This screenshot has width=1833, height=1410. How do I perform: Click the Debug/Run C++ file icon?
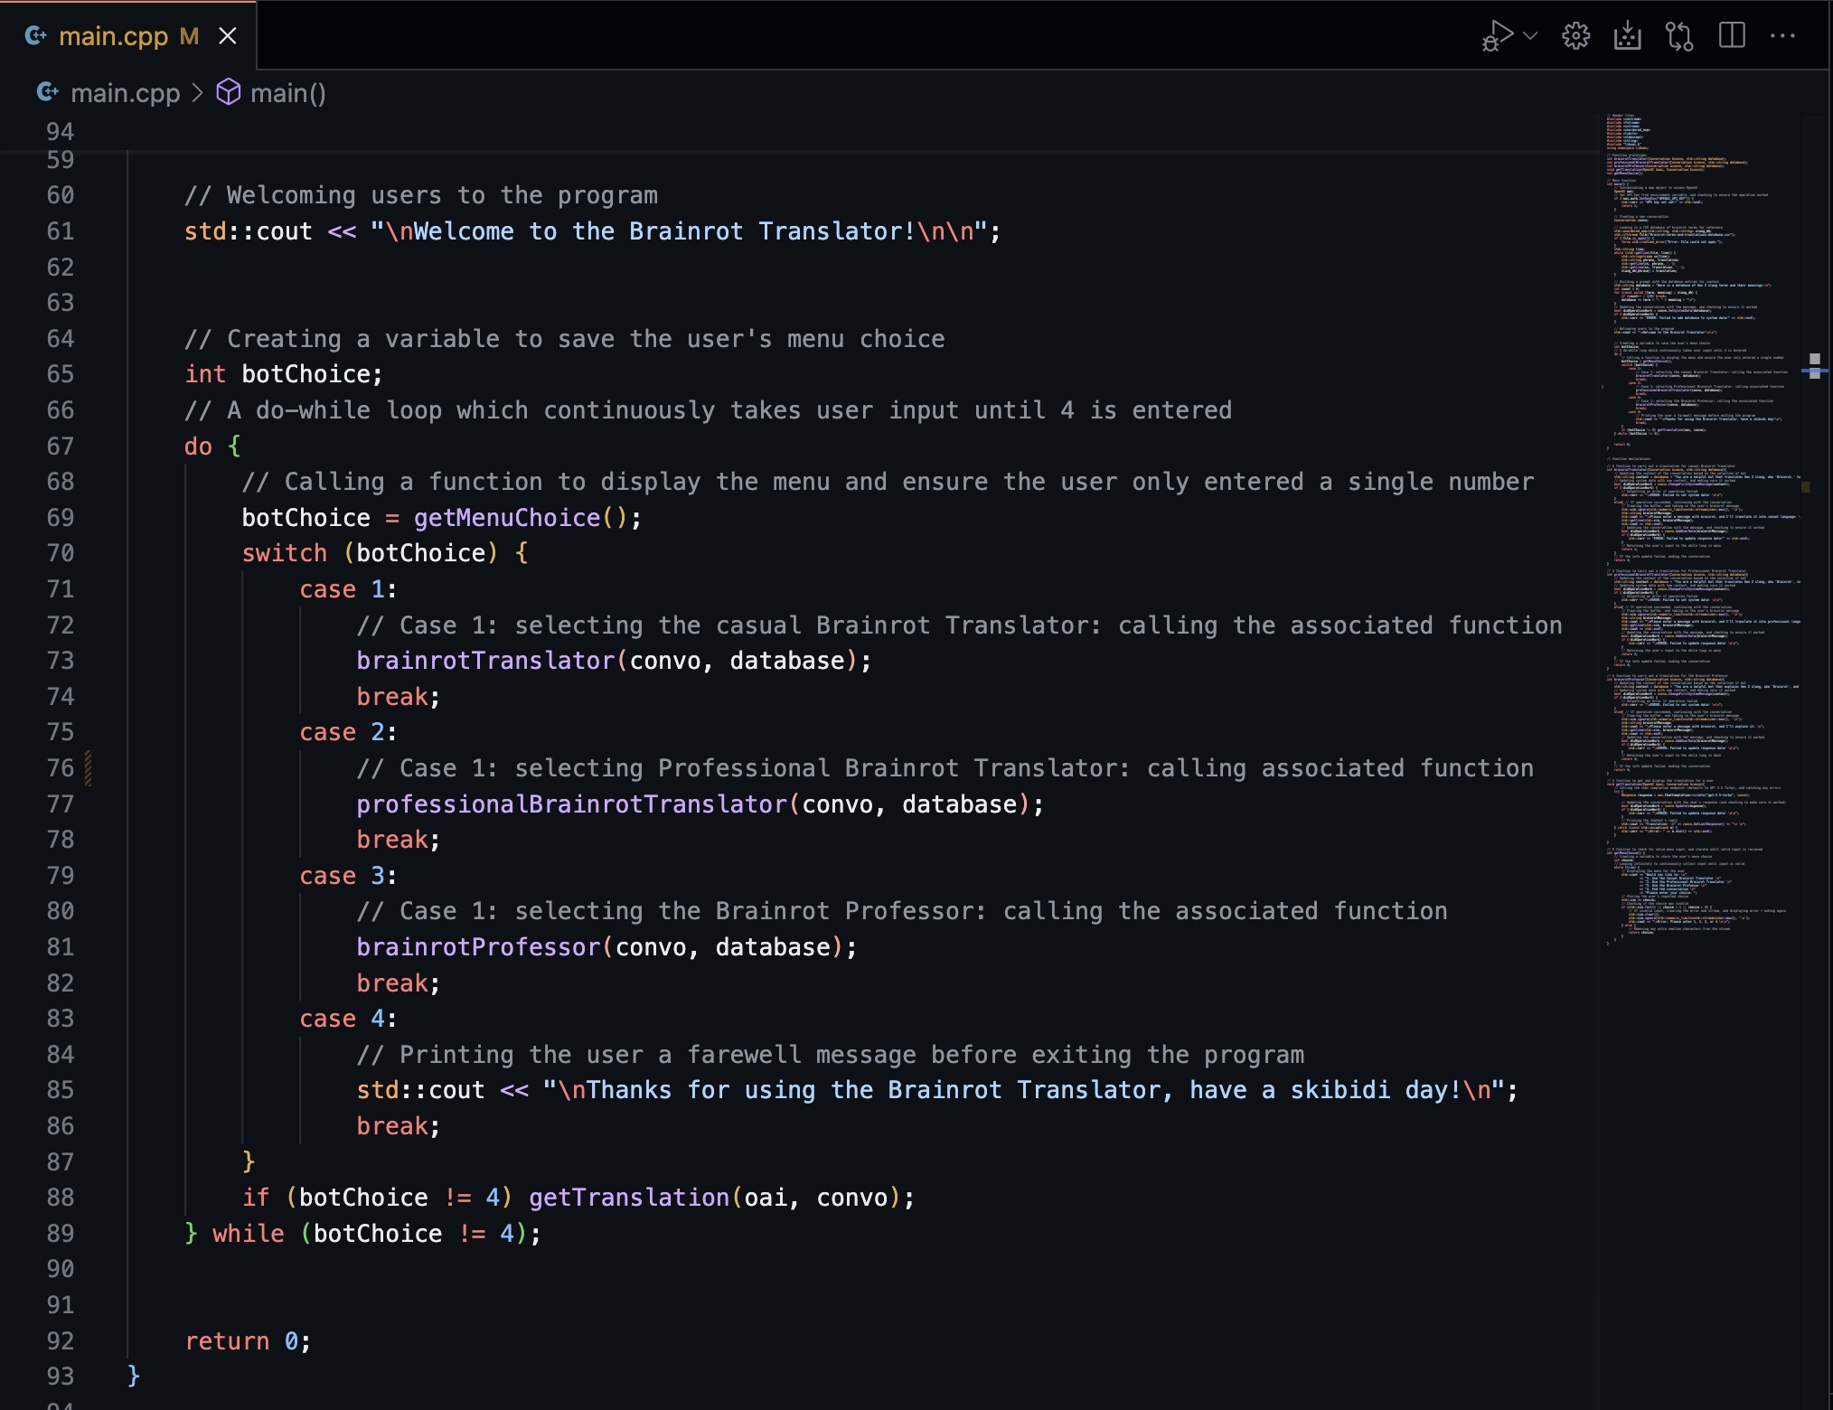coord(1496,36)
